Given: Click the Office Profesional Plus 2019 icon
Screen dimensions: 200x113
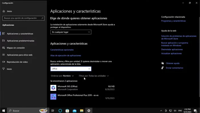Looking at the screenshot, I should click(x=53, y=97).
